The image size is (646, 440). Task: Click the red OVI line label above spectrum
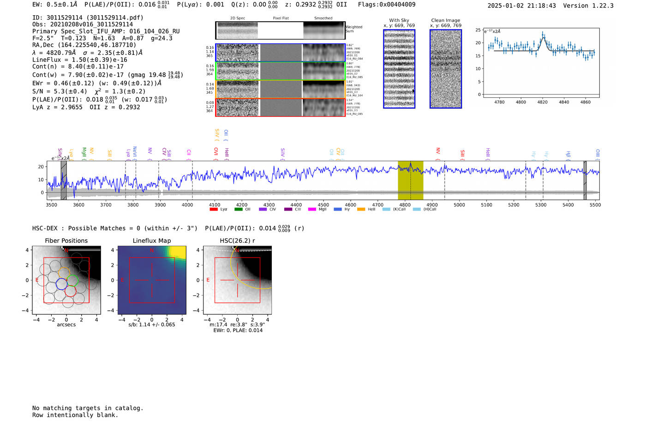pyautogui.click(x=216, y=151)
